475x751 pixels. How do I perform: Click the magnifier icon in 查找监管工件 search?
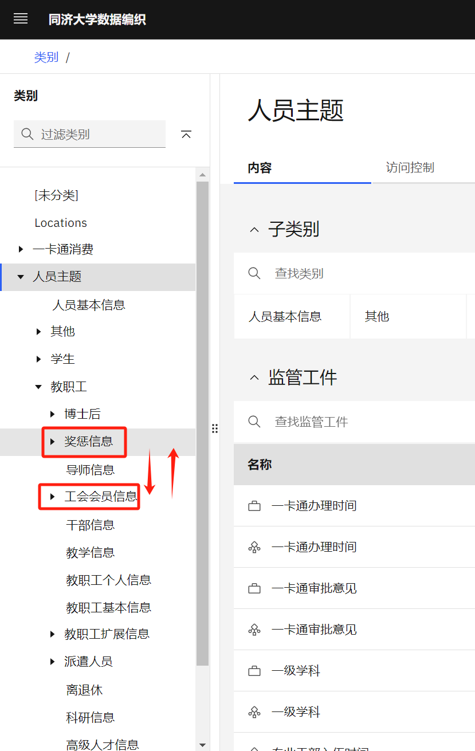click(254, 422)
